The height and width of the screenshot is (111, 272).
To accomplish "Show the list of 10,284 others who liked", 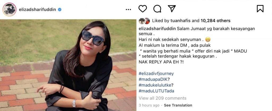I will tap(215, 21).
